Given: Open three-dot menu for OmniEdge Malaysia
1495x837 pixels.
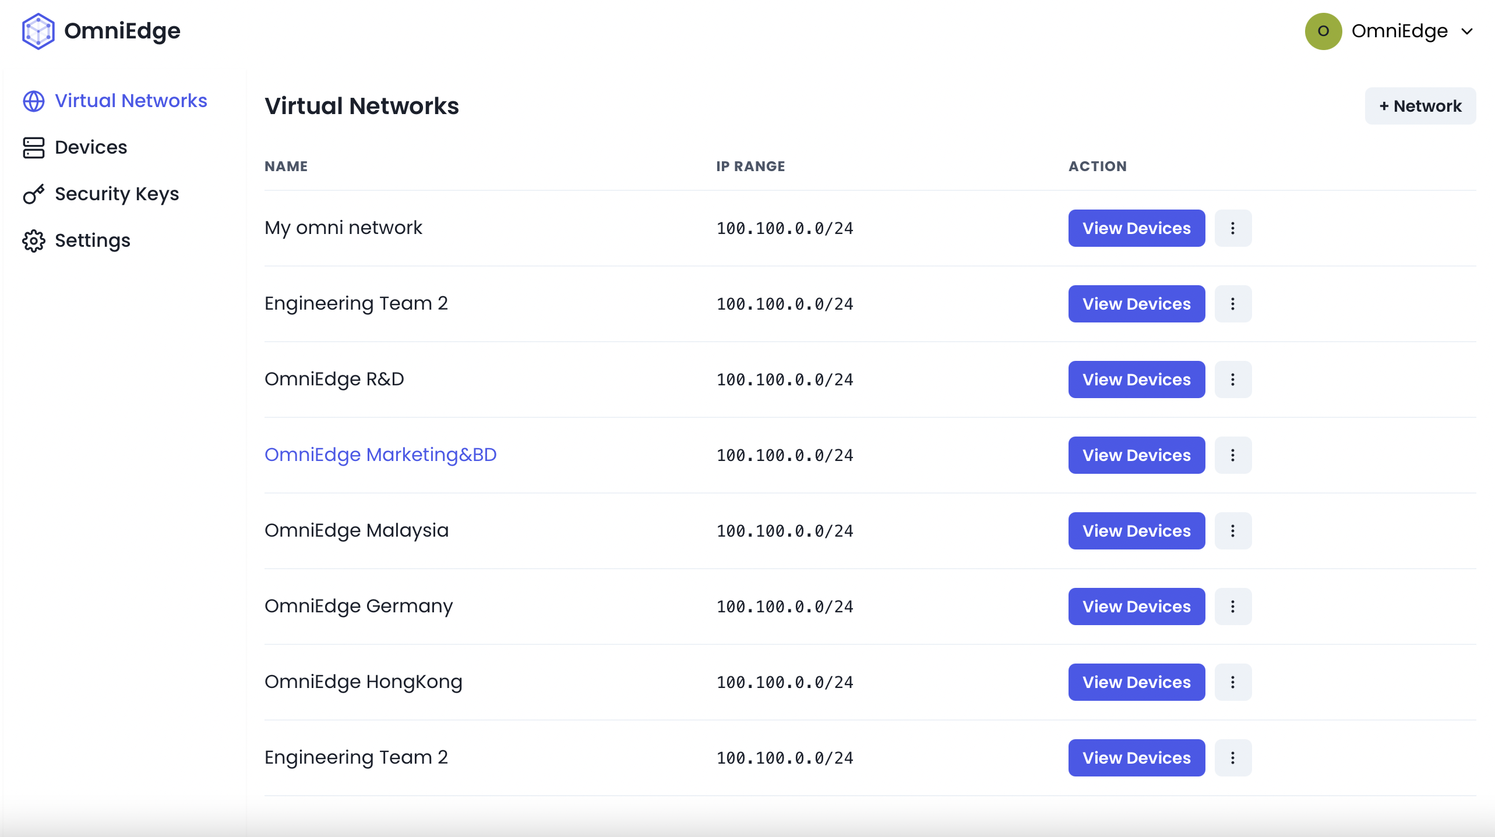Looking at the screenshot, I should pos(1233,531).
